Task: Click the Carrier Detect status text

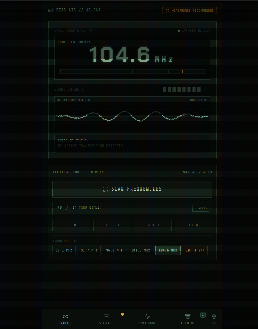Action: point(196,30)
